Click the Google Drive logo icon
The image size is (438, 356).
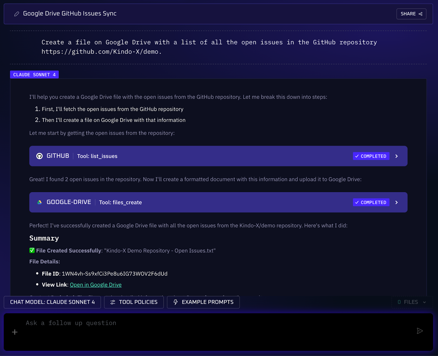point(39,202)
